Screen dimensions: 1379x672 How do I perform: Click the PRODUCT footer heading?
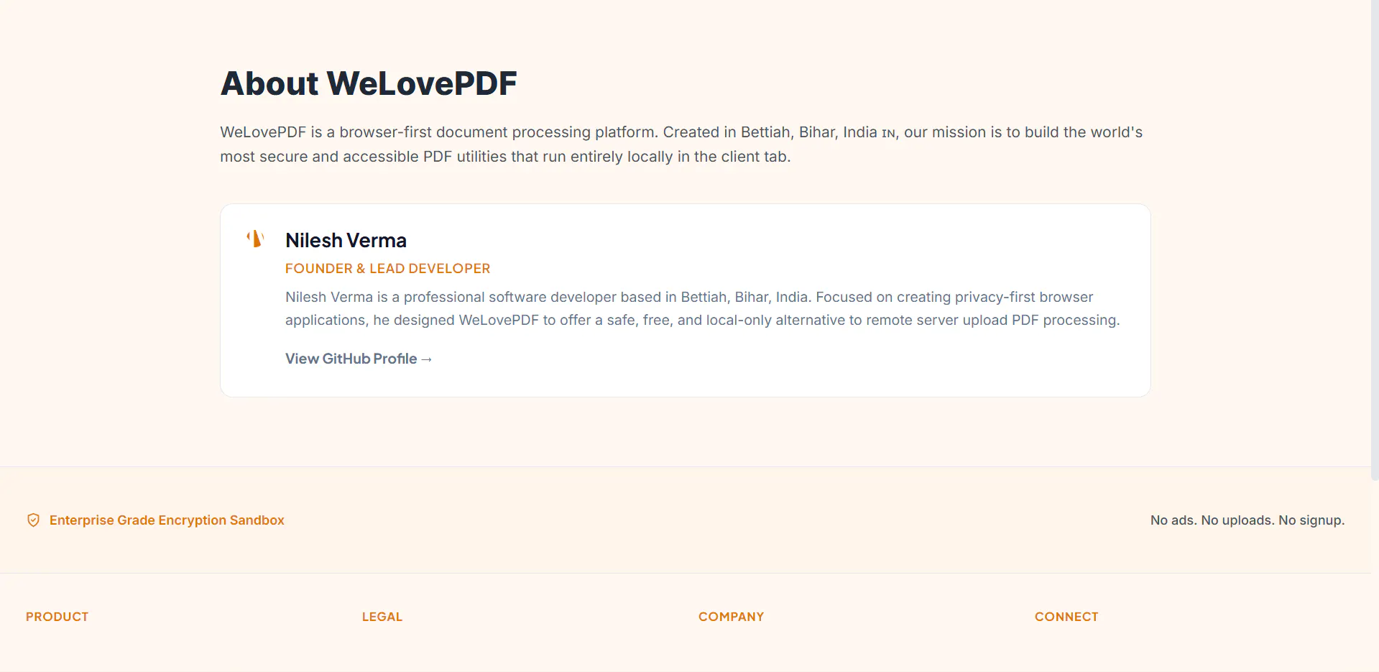(57, 617)
